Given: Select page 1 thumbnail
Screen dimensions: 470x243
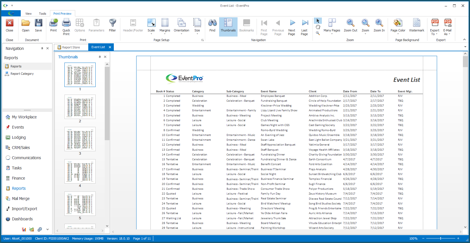Looking at the screenshot, I should [x=80, y=75].
